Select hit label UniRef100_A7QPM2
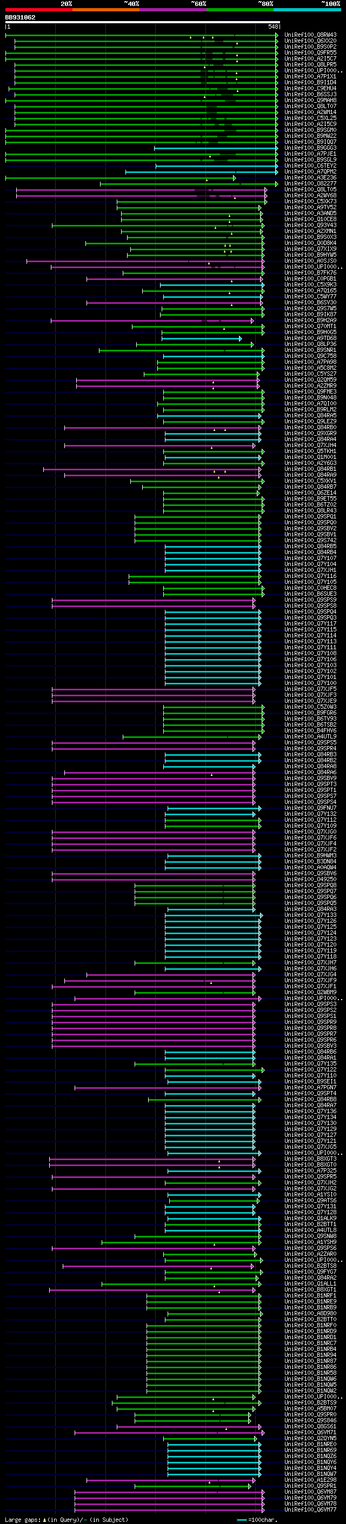This screenshot has width=346, height=1524. point(310,171)
